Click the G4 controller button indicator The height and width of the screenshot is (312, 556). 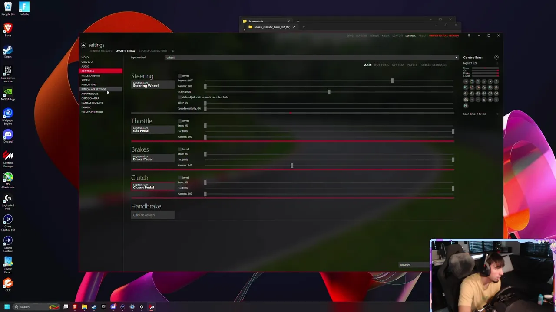pos(484,94)
